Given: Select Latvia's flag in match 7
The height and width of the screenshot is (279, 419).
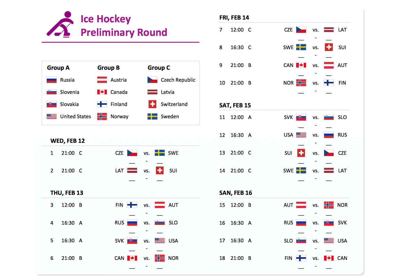Looking at the screenshot, I should pyautogui.click(x=329, y=30).
